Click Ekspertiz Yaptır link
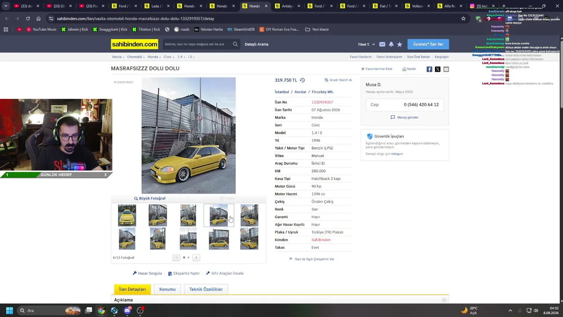Viewport: 563px width, 317px height. pos(184,273)
